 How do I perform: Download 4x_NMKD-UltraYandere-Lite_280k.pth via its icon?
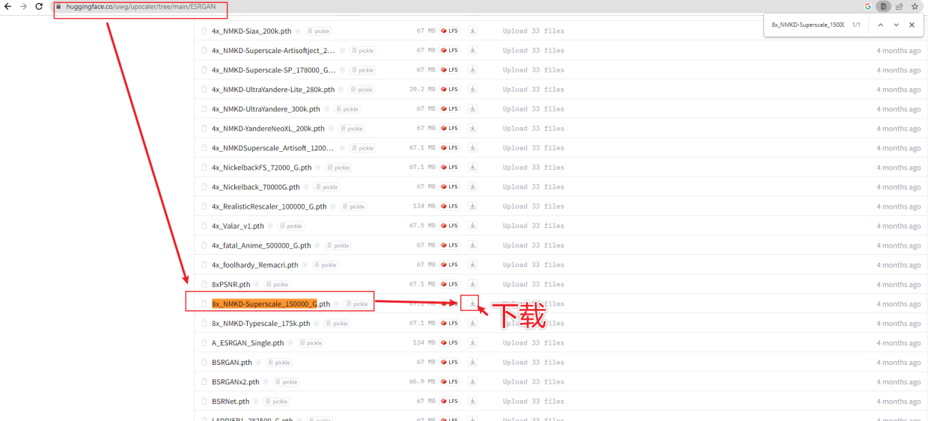click(x=472, y=89)
